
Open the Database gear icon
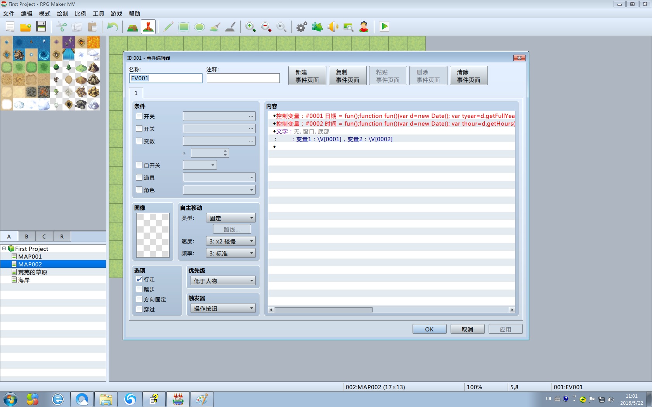[302, 27]
